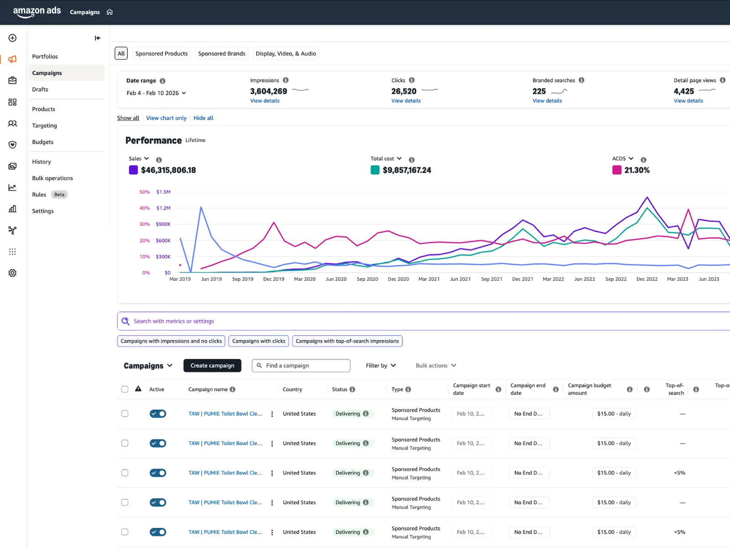Screen dimensions: 730x548
Task: Click the View chart only link
Action: [x=166, y=118]
